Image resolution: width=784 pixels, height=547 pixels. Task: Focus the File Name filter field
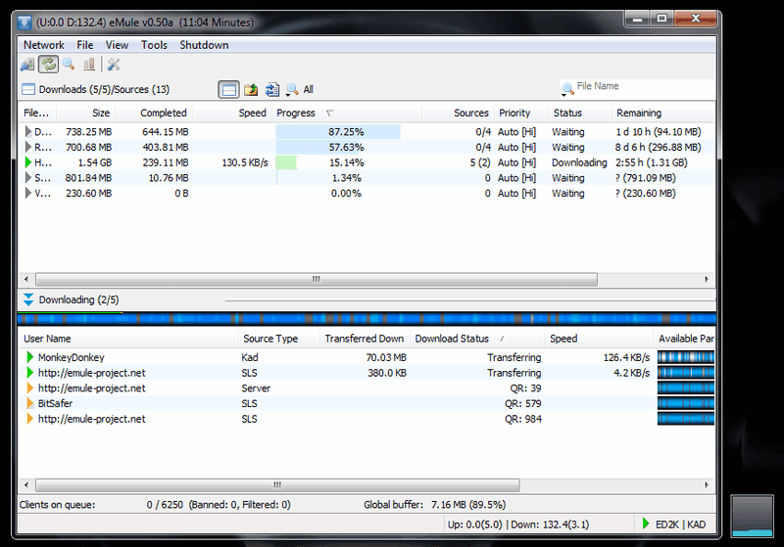645,86
